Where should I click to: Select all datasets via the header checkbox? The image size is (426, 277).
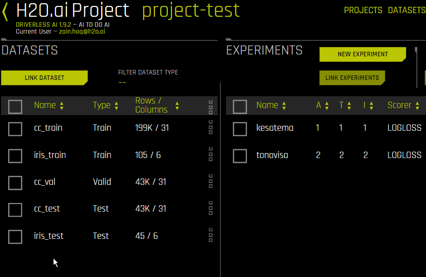click(15, 106)
